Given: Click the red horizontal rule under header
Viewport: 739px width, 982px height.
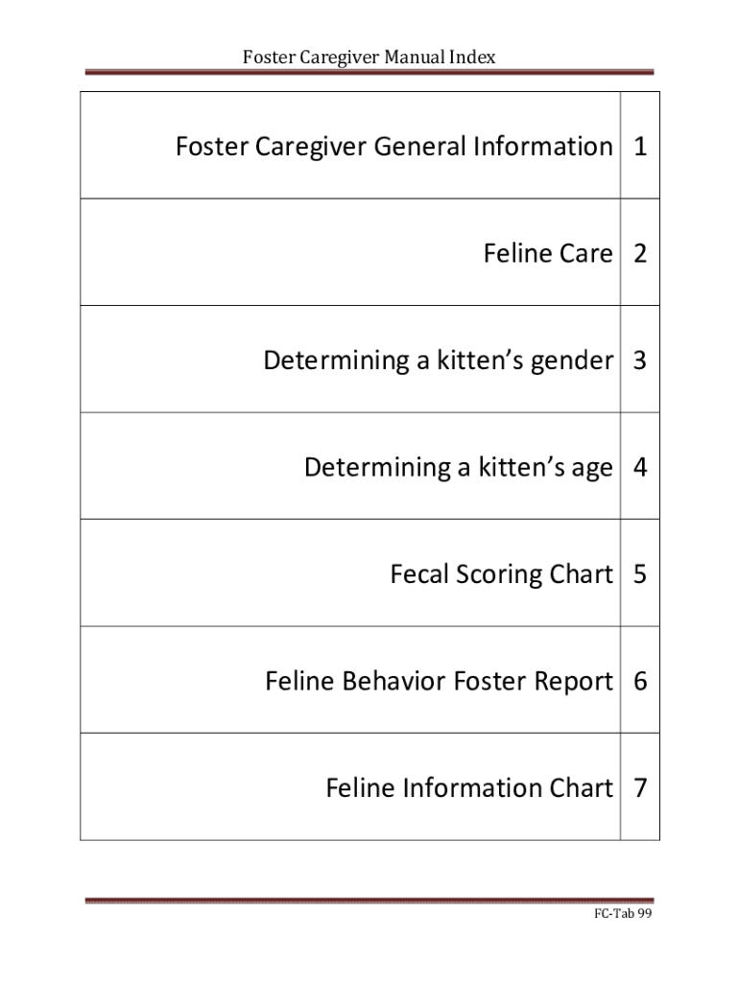Looking at the screenshot, I should 369,72.
